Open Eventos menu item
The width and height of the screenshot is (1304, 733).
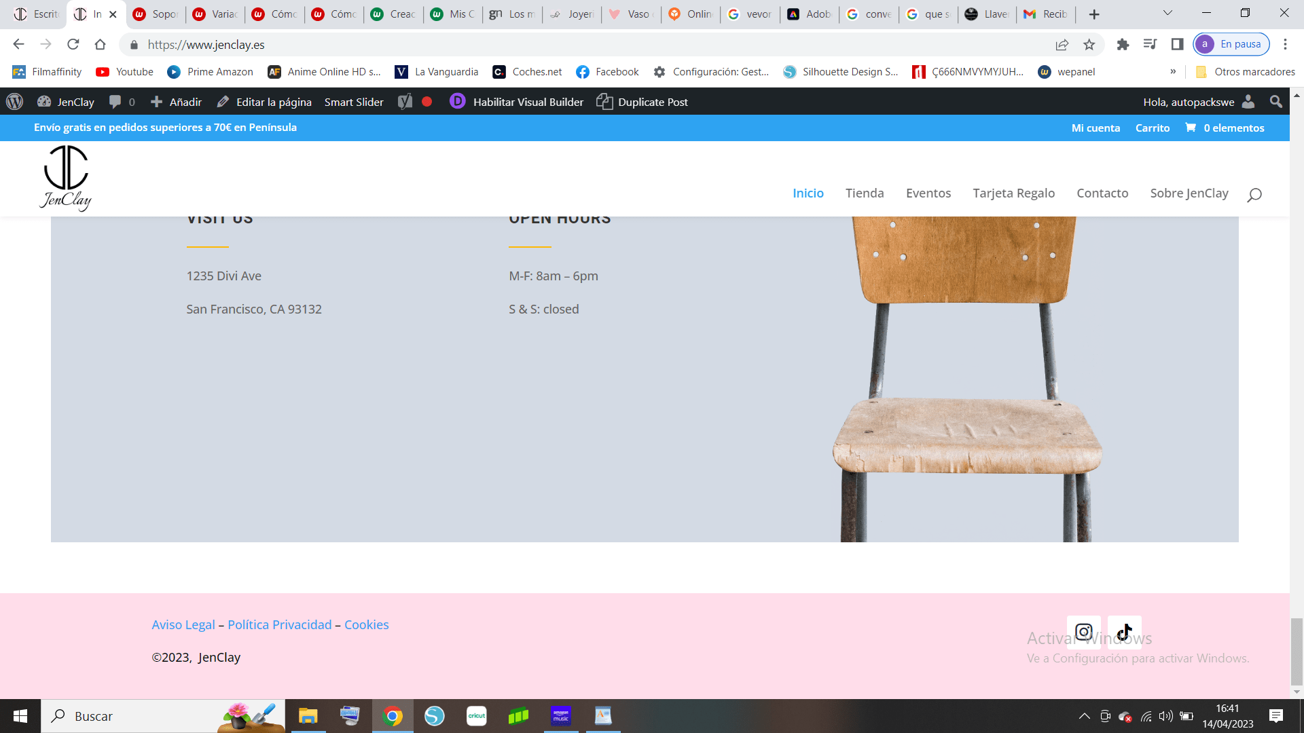pyautogui.click(x=928, y=193)
